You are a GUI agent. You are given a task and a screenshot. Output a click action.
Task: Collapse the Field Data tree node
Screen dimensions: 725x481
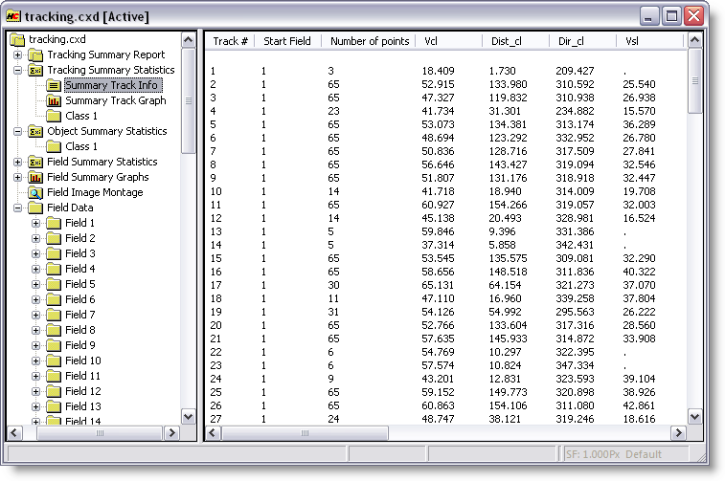pyautogui.click(x=17, y=208)
